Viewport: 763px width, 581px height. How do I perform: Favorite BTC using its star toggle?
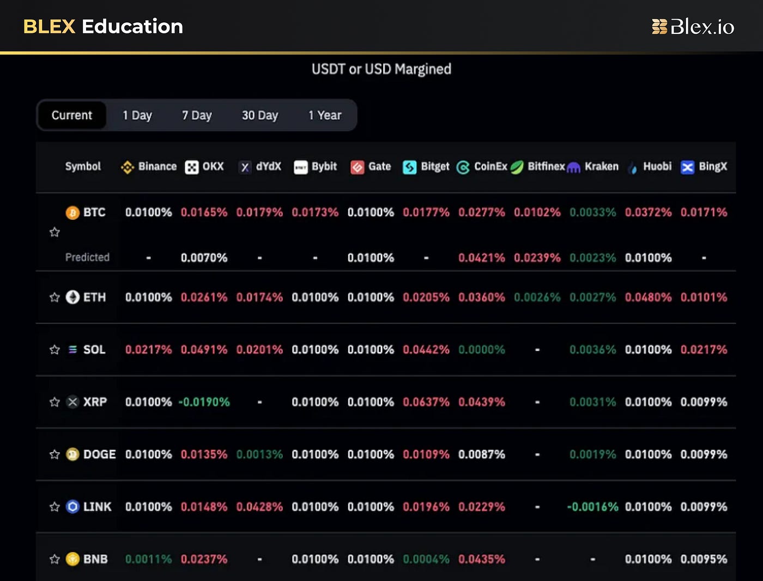pos(54,232)
